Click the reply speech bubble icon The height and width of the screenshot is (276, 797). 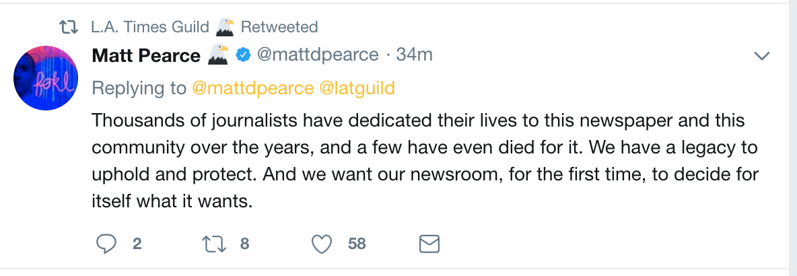[x=107, y=244]
